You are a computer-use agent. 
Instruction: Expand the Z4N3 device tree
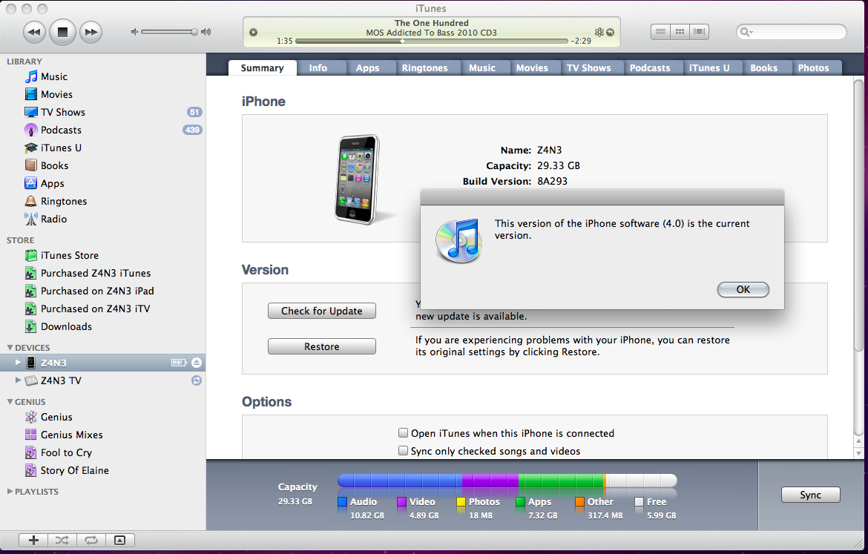click(x=18, y=363)
